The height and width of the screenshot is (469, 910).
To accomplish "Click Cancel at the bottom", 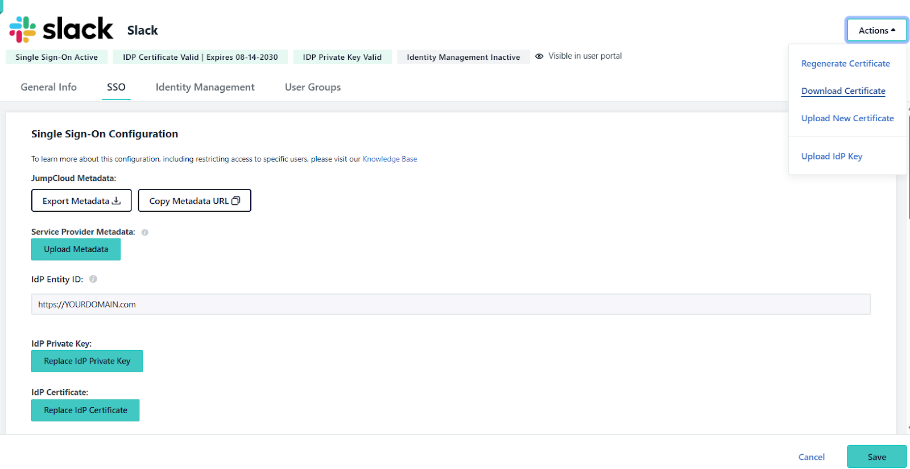I will tap(811, 457).
